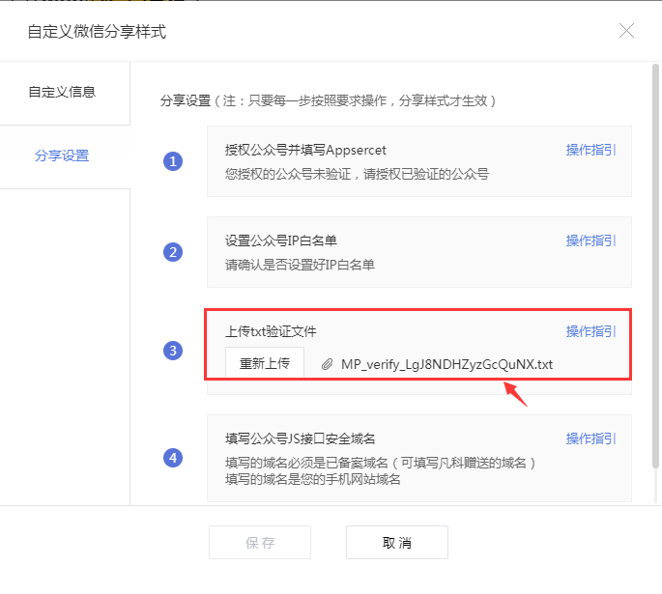662x594 pixels.
Task: Click the vertical scrollbar of settings panel
Action: [655, 266]
